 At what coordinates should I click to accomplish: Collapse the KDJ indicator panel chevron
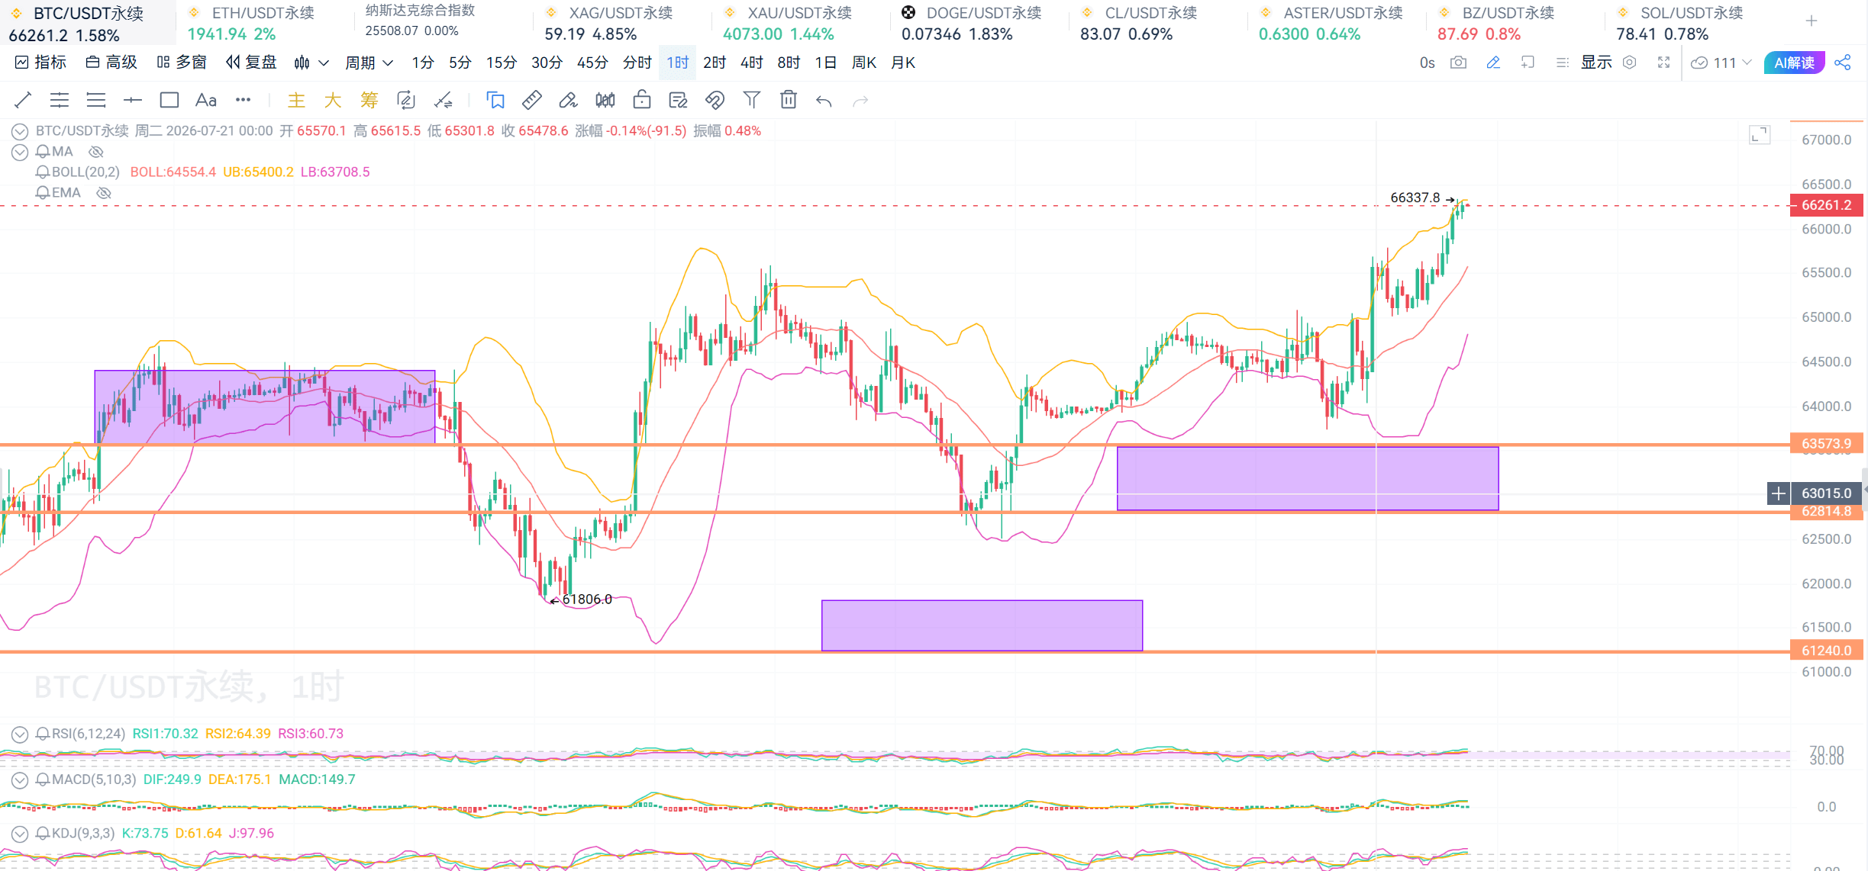20,834
